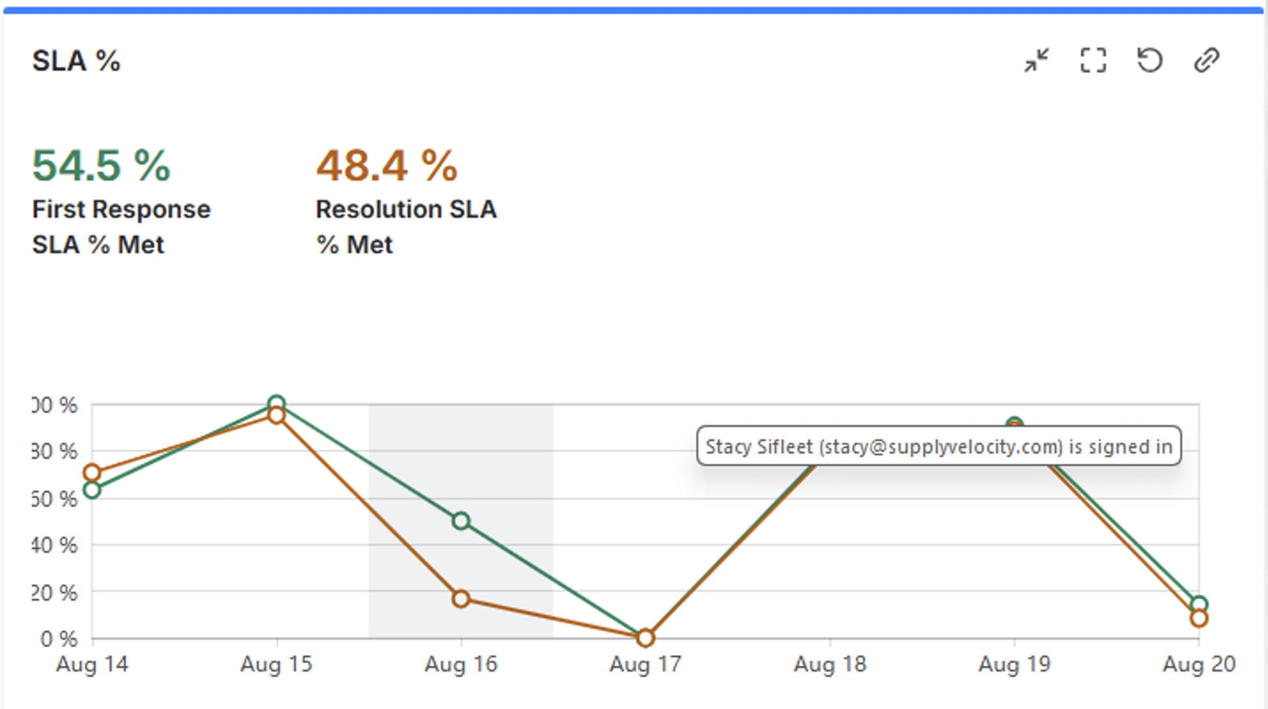Reset the SLA % chart view
The image size is (1268, 709).
[1150, 61]
